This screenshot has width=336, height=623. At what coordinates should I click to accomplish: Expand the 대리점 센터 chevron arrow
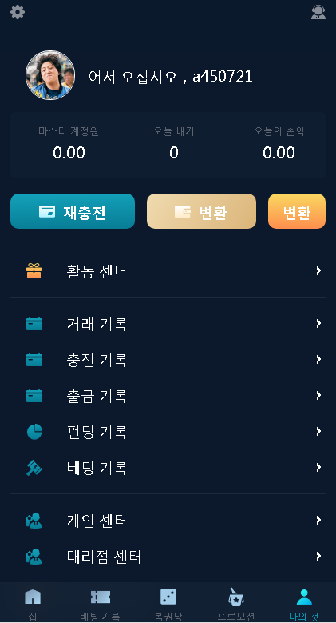318,557
